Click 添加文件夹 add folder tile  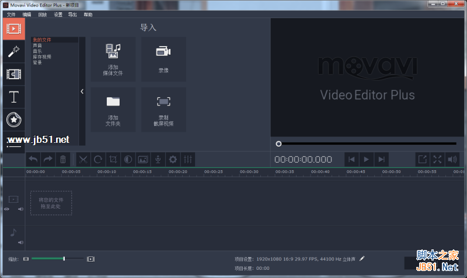pyautogui.click(x=113, y=110)
